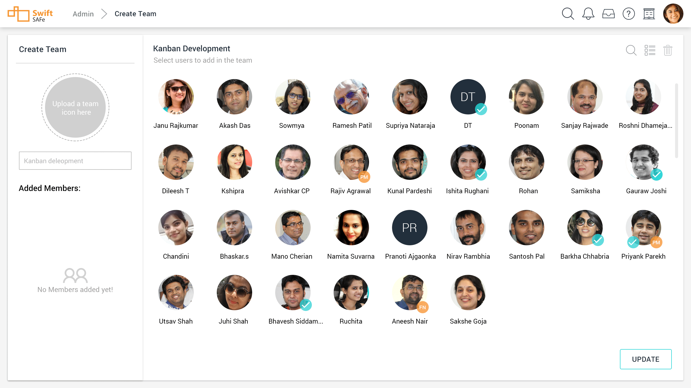
Task: Open the inbox tray icon
Action: pos(608,14)
